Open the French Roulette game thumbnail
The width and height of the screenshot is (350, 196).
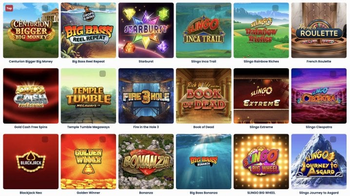click(319, 30)
